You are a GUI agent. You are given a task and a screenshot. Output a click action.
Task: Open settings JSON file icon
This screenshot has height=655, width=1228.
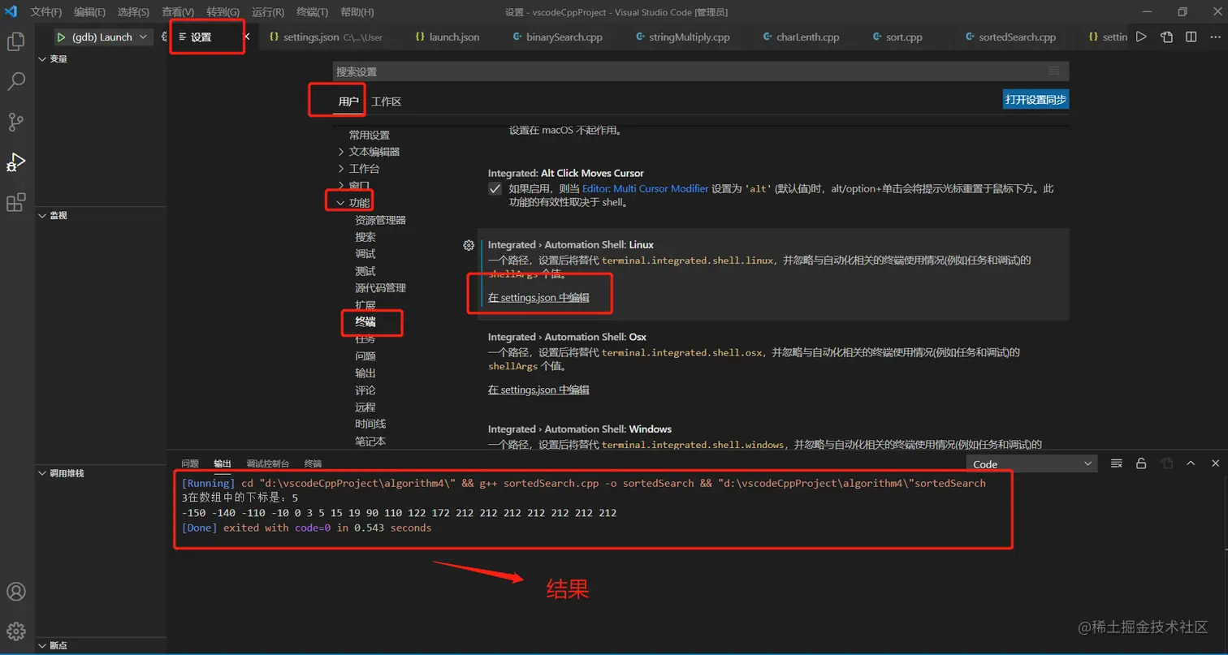1166,37
